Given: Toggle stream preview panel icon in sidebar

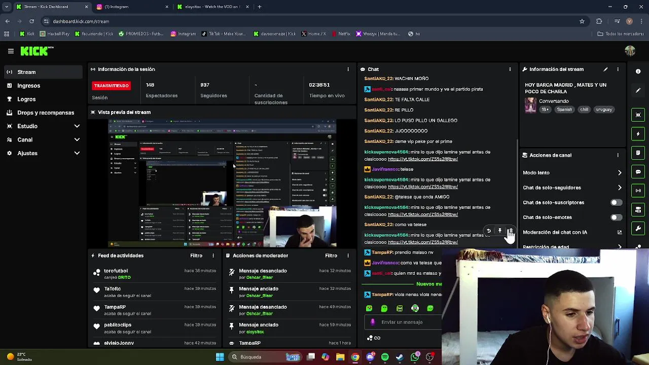Looking at the screenshot, I should click(x=638, y=115).
